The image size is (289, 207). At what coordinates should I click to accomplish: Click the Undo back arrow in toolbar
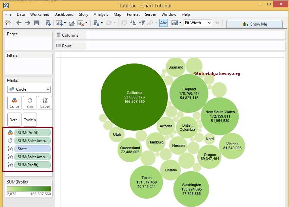click(19, 23)
